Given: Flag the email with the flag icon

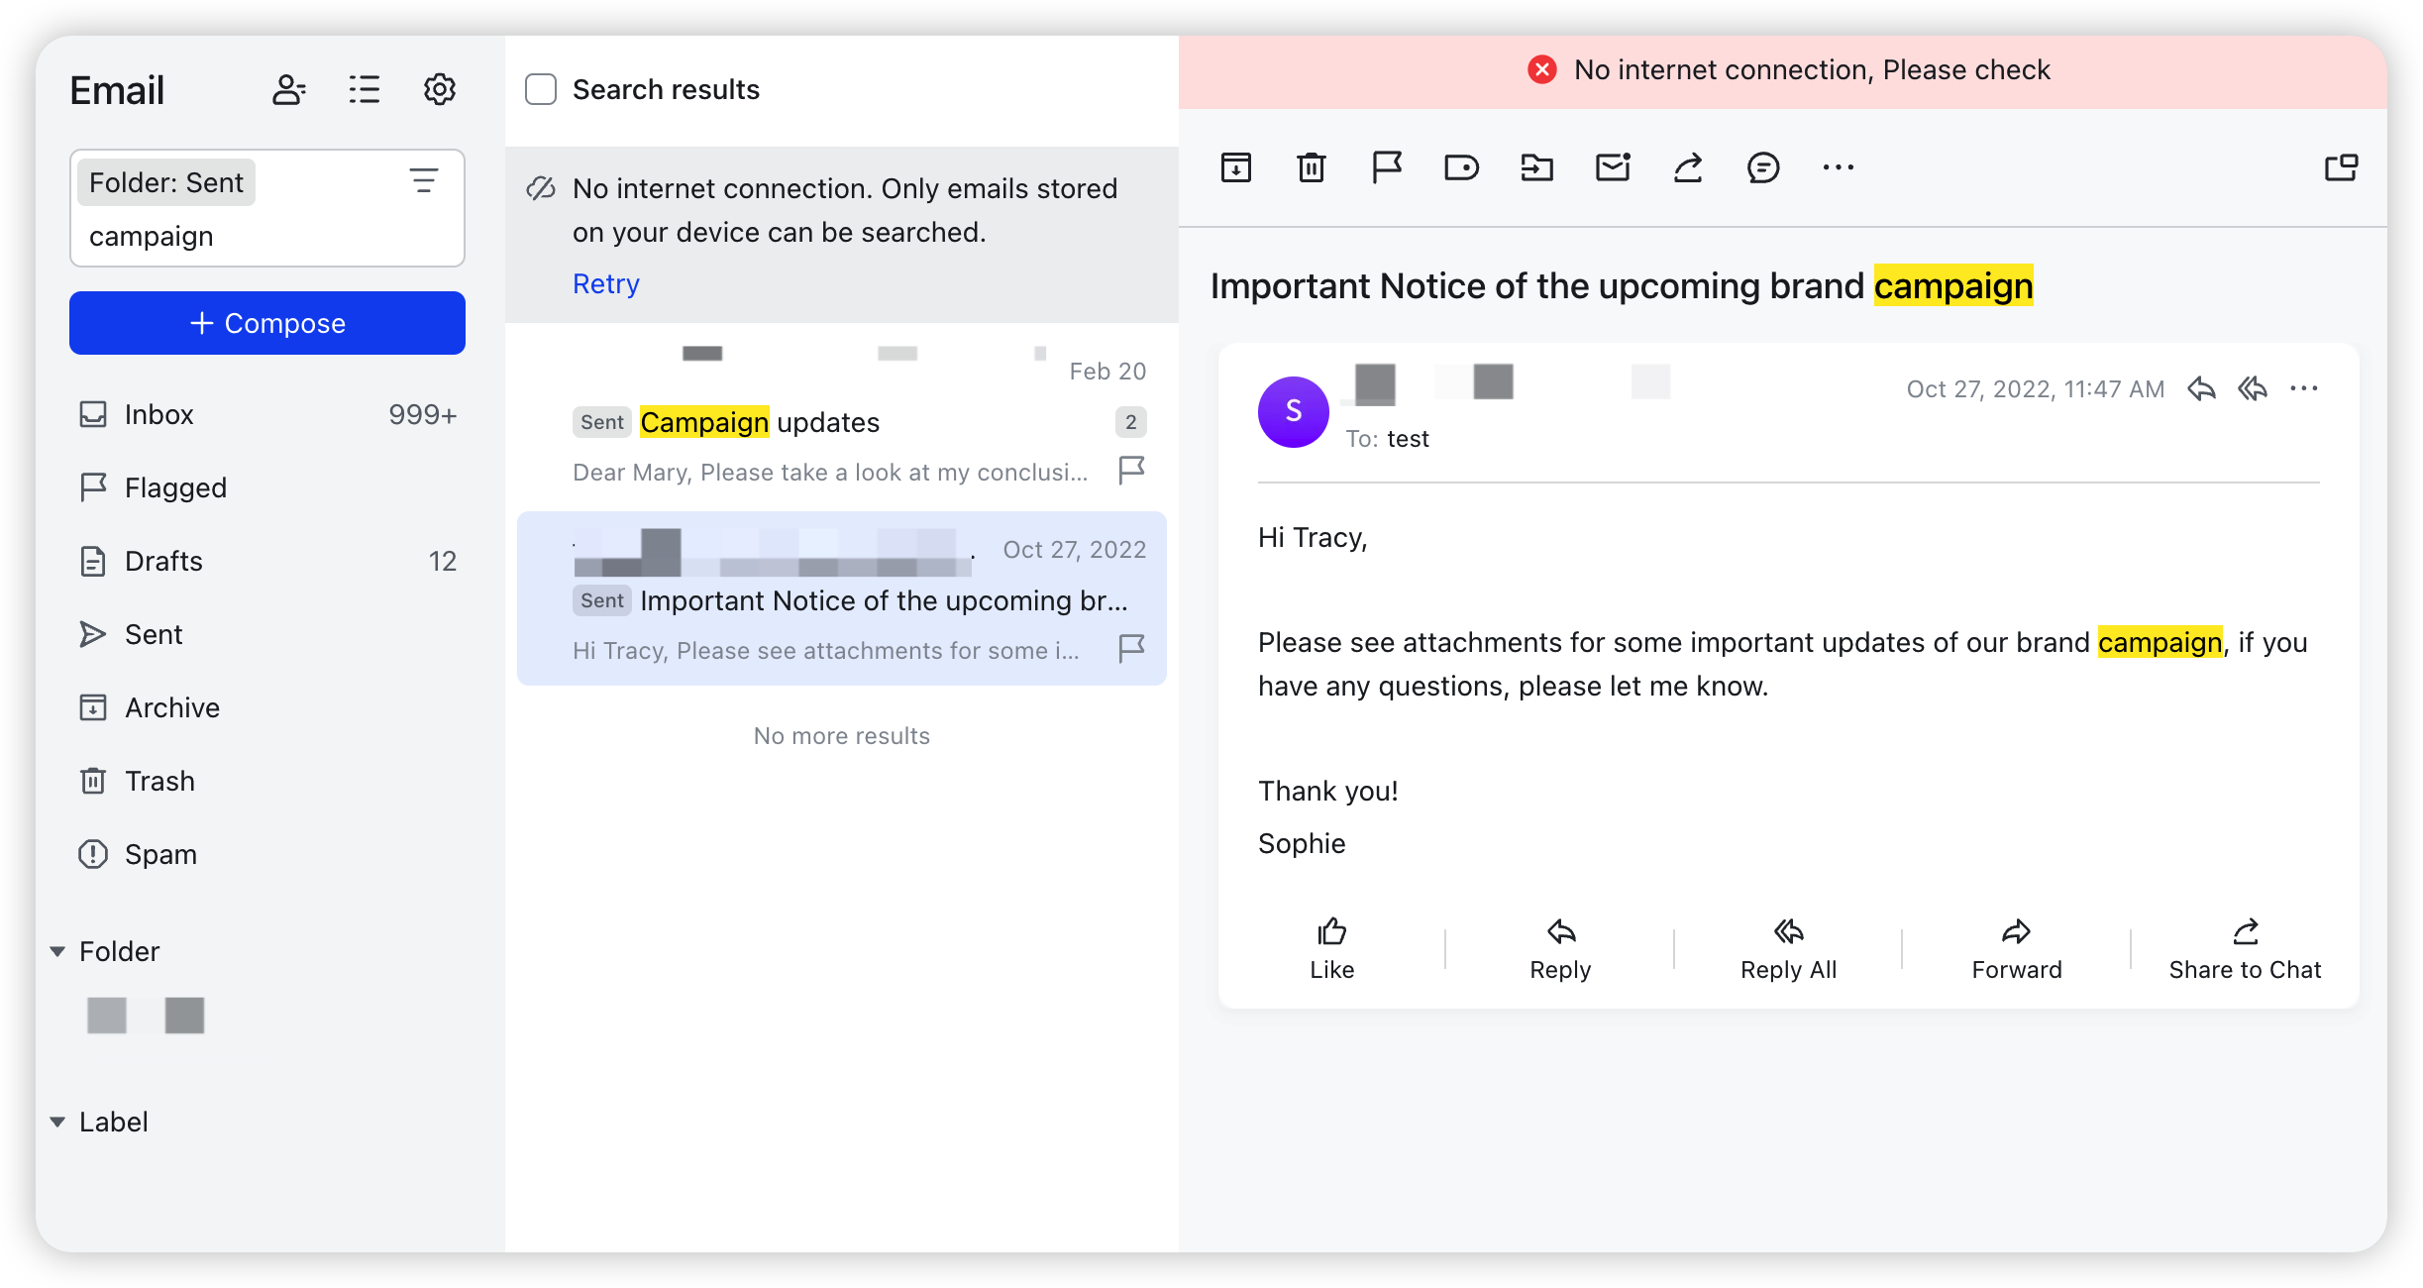Looking at the screenshot, I should tap(1386, 167).
